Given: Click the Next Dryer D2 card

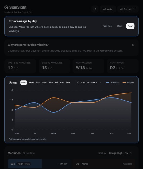Looking at the screenshot, I should pyautogui.click(x=123, y=66).
